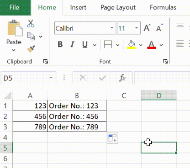The width and height of the screenshot is (190, 168).
Task: Click the Select All corner triangle
Action: [x=7, y=95]
